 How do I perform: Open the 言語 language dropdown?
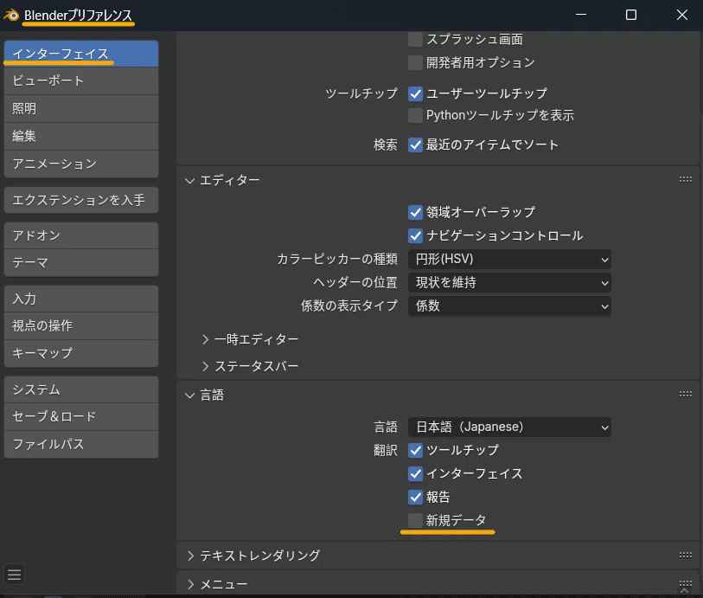coord(509,427)
